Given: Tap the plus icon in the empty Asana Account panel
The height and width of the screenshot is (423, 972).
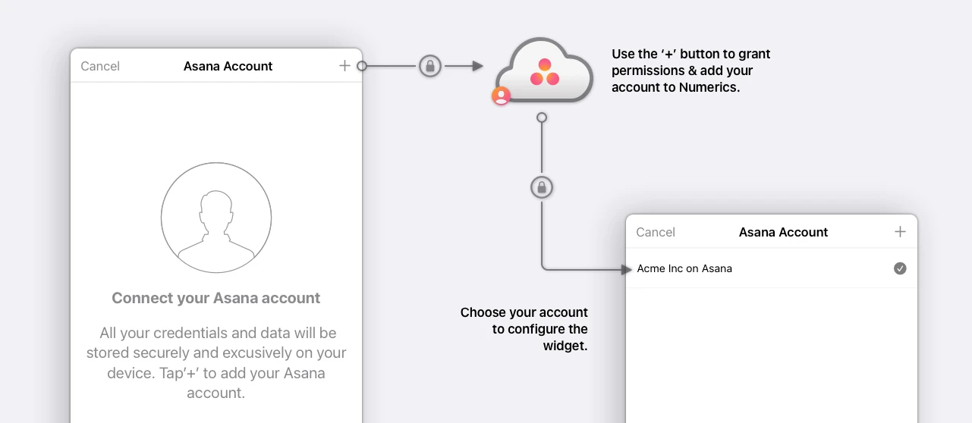Looking at the screenshot, I should (x=344, y=66).
